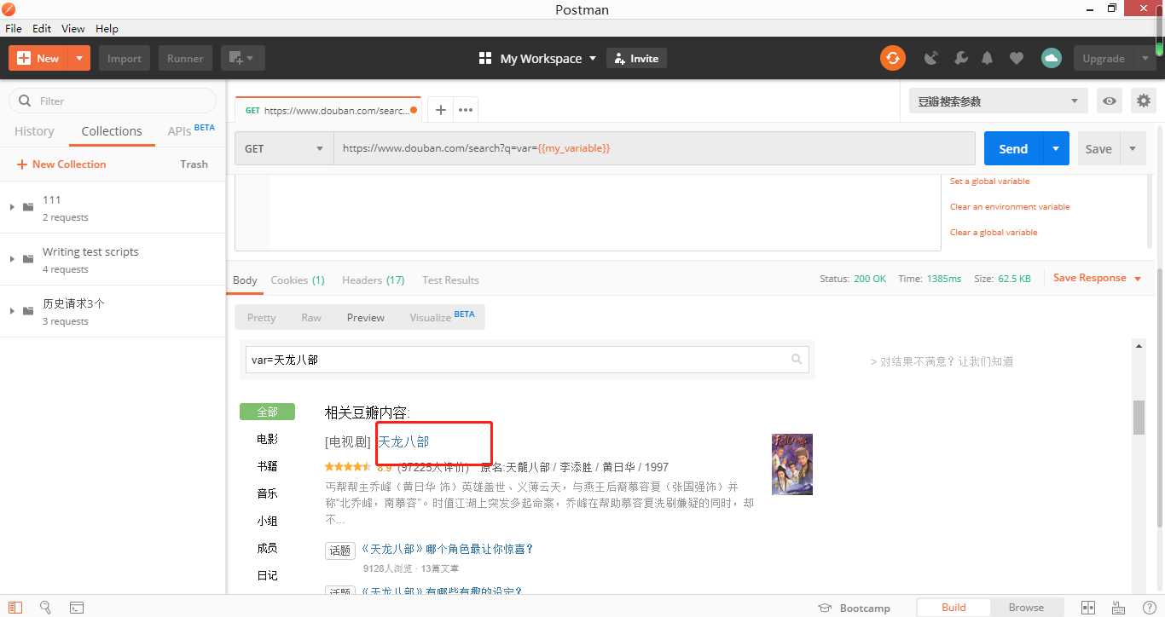The image size is (1165, 617).
Task: Open manage environments gear icon
Action: (x=1144, y=101)
